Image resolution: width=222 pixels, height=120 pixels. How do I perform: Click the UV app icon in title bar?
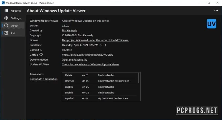(3, 3)
